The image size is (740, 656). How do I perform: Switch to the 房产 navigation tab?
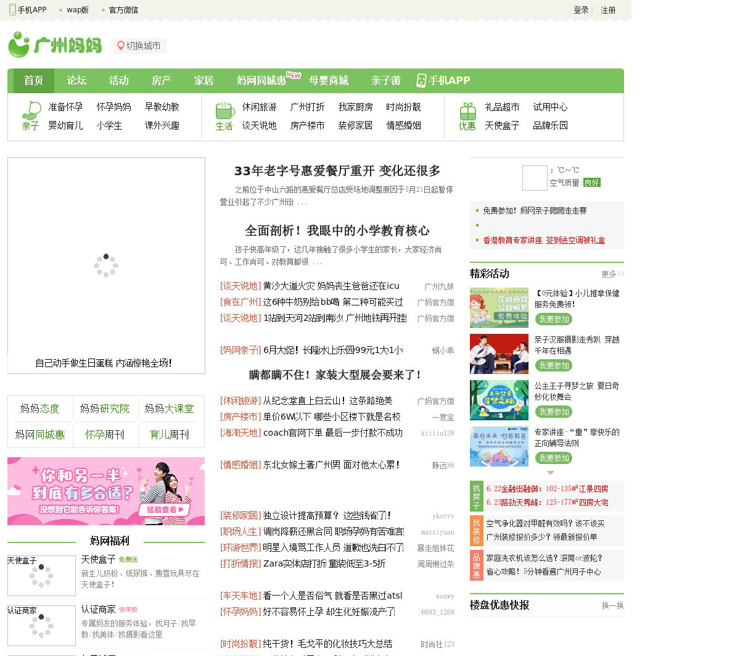[x=161, y=81]
